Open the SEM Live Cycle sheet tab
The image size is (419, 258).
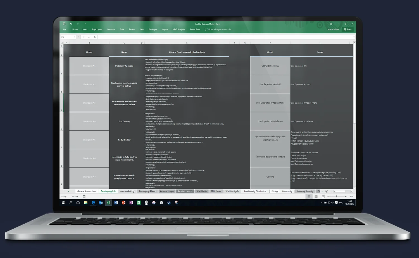click(x=232, y=191)
